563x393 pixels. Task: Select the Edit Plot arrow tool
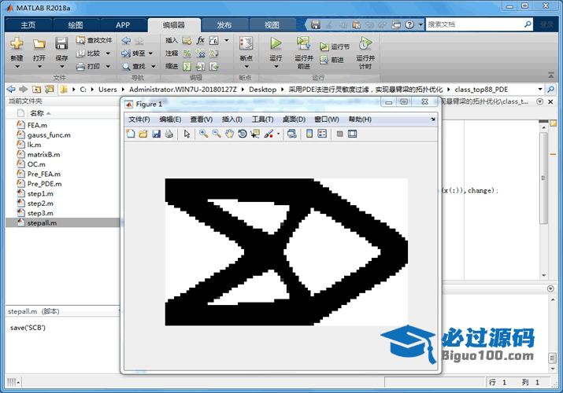point(187,134)
